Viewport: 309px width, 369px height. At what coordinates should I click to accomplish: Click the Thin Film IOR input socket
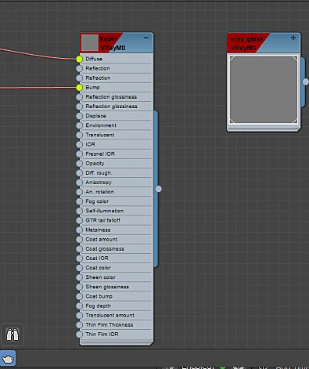click(x=80, y=335)
